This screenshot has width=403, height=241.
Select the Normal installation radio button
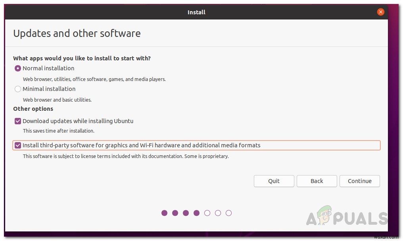(x=18, y=68)
